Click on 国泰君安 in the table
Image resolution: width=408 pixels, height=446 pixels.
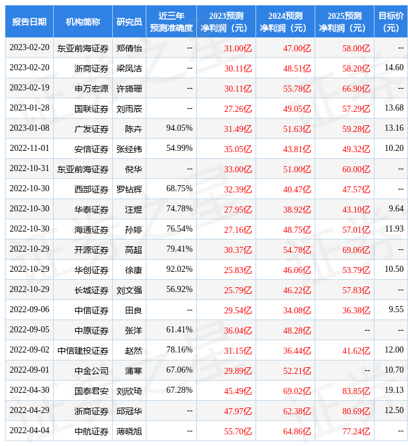[x=91, y=391]
